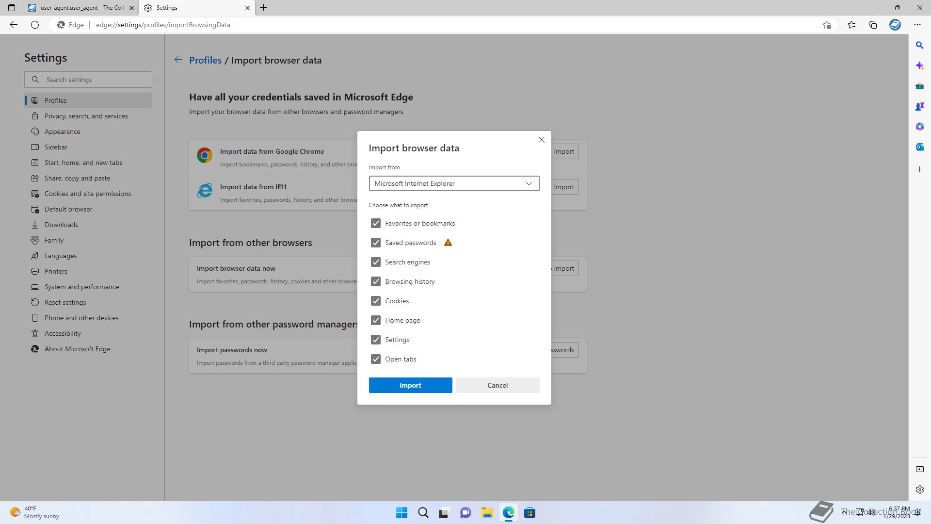Viewport: 931px width, 524px height.
Task: Open sidebar Discover sparkle icon
Action: coord(919,65)
